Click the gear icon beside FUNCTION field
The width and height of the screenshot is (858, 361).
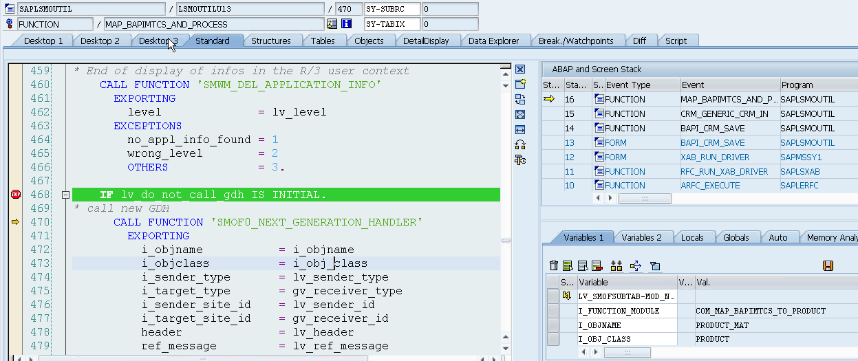(x=10, y=24)
